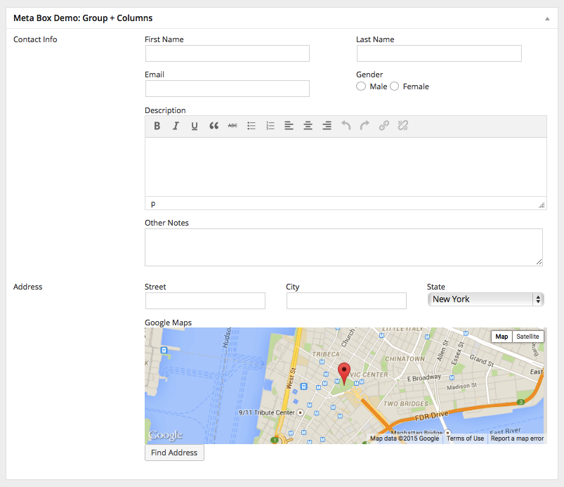Image resolution: width=564 pixels, height=487 pixels.
Task: Click the First Name input field
Action: click(227, 53)
